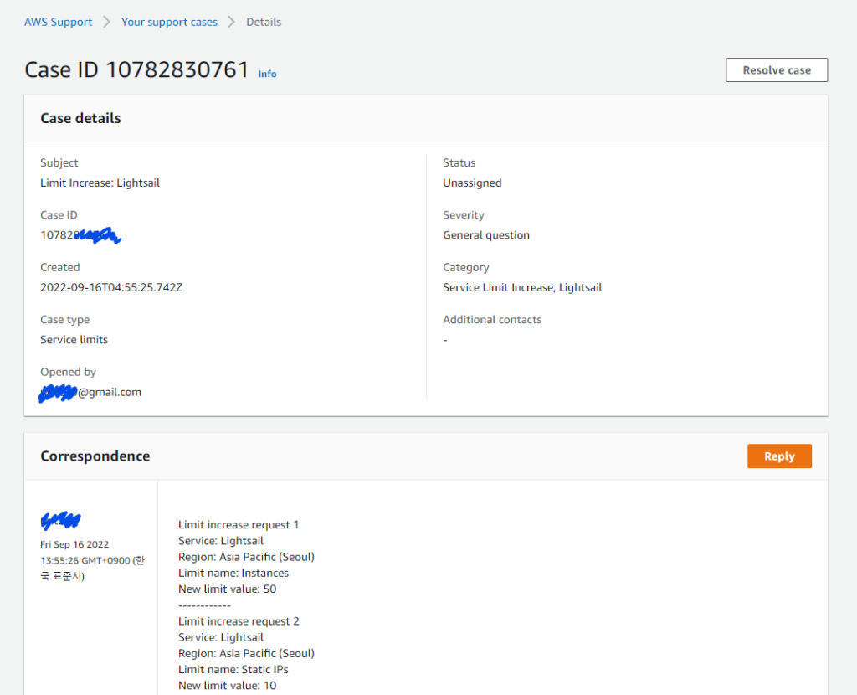
Task: Select the Limit name: Static IPs line
Action: 233,669
